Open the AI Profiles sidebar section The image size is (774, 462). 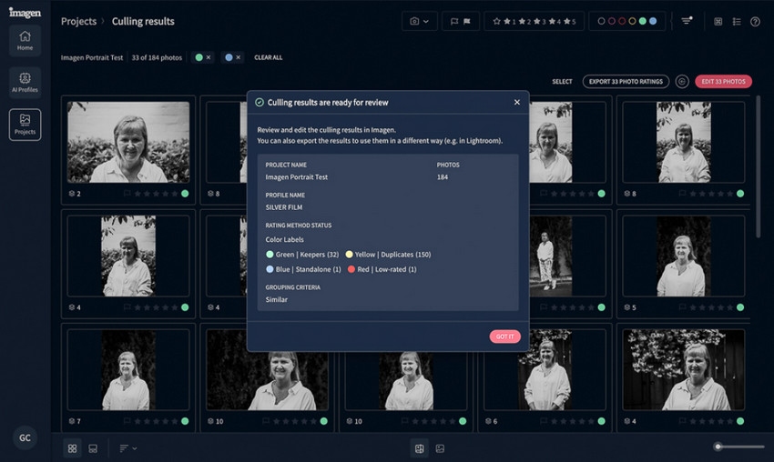25,82
